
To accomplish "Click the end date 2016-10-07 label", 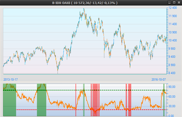I will tap(159, 80).
